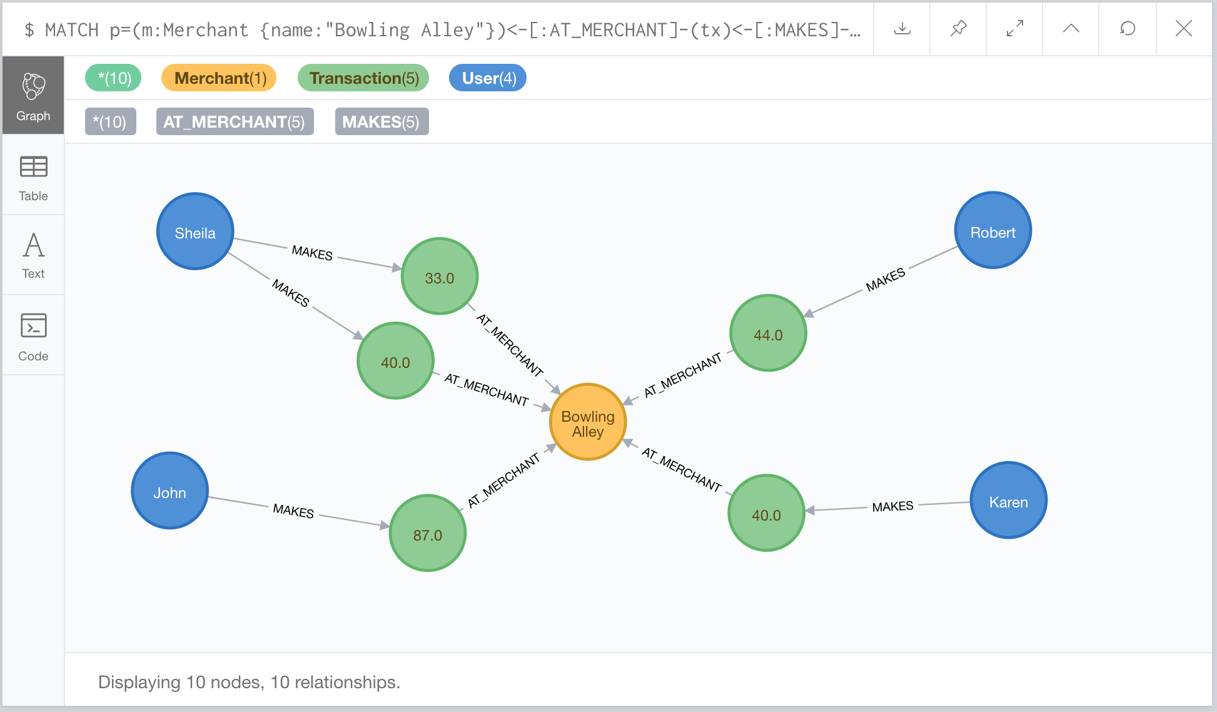Click the AT_MERCHANT(5) relationship badge
The image size is (1217, 712).
point(235,121)
